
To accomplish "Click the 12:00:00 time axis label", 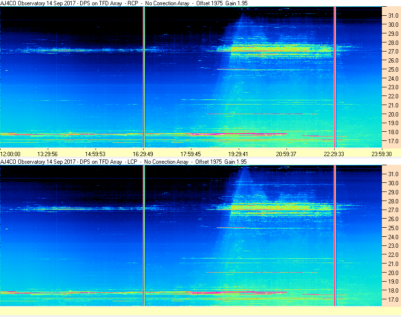I will (10, 154).
